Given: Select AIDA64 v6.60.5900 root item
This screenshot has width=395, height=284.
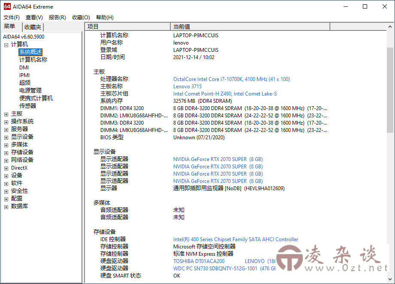Looking at the screenshot, I should click(24, 37).
